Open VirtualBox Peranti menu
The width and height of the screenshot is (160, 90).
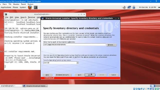(x=23, y=4)
